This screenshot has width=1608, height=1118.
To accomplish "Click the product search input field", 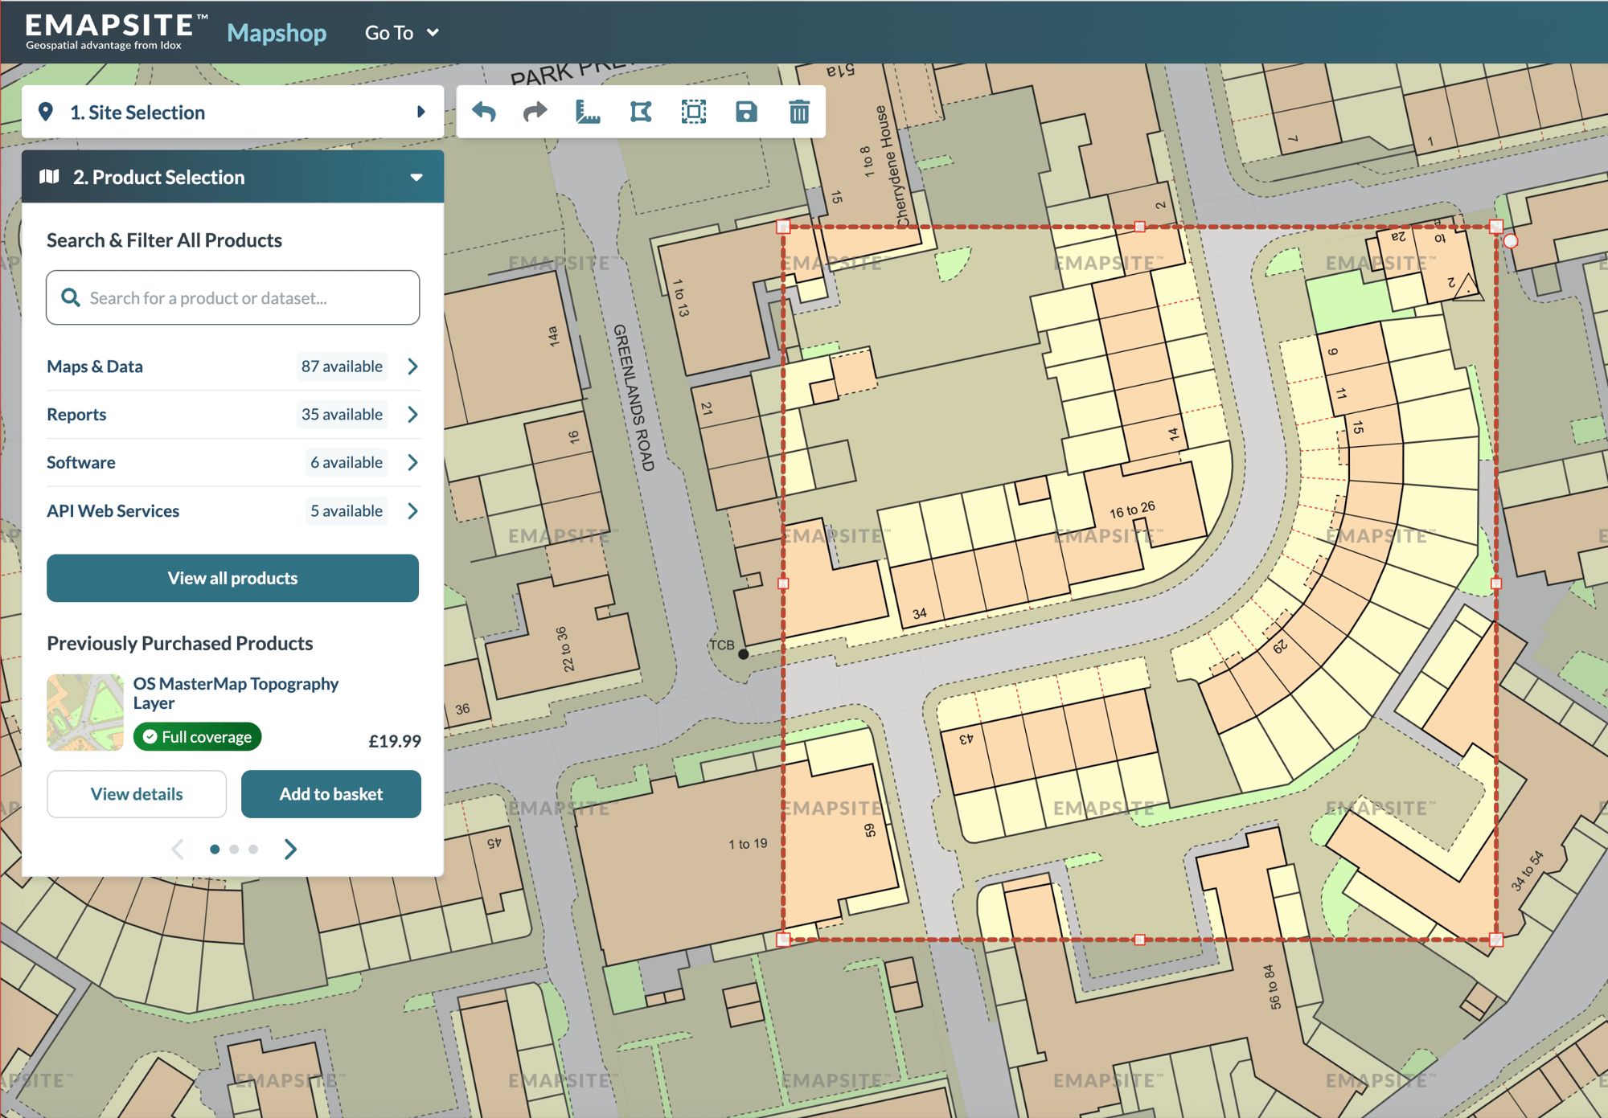I will point(232,297).
